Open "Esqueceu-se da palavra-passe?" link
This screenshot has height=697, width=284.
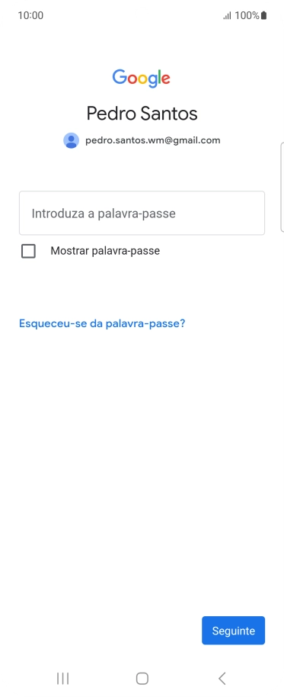coord(102,323)
